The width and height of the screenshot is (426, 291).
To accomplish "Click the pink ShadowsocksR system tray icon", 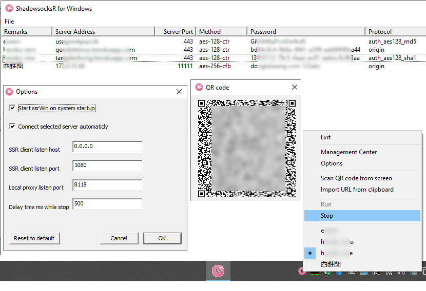I will point(301,271).
